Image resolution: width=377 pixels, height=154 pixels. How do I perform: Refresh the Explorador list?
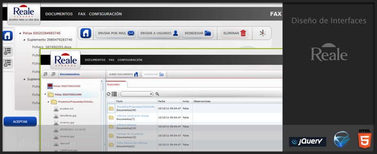point(109,94)
